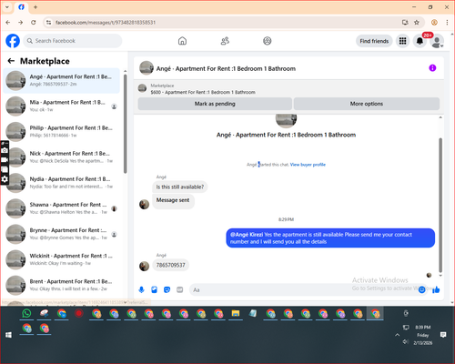
Task: Open the Windows Start menu
Action: [8, 335]
